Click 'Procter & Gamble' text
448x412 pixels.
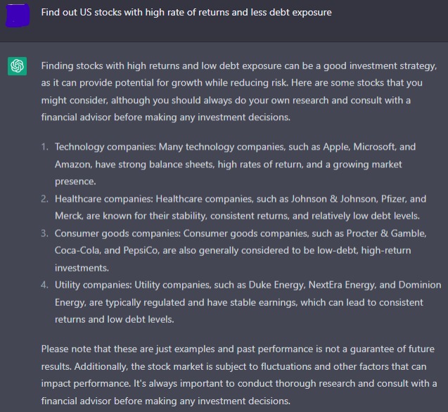coord(386,233)
